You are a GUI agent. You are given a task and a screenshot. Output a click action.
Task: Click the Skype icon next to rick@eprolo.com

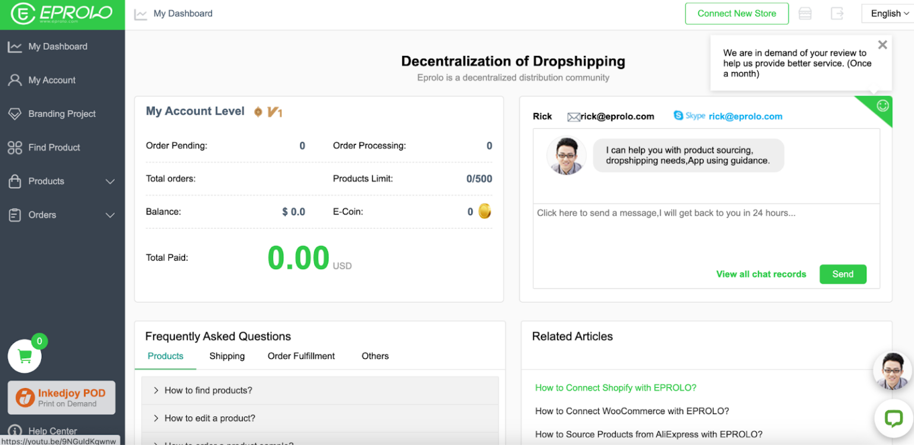678,116
